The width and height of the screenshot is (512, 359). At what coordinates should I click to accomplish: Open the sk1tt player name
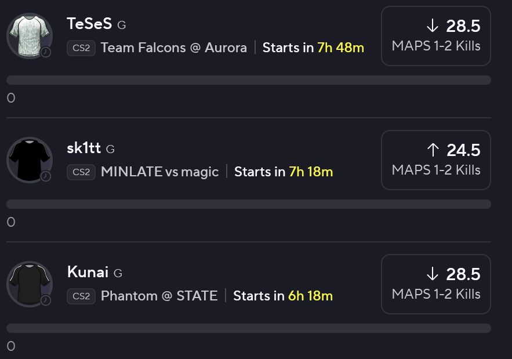point(83,148)
